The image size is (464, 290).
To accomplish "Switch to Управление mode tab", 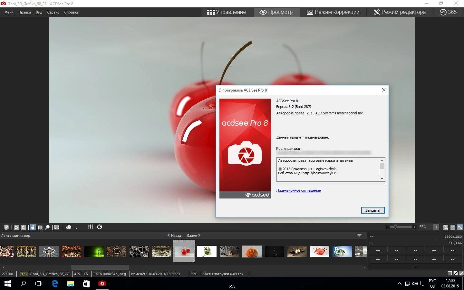I will [227, 12].
